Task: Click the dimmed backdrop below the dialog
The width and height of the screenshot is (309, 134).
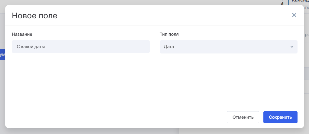Action: (x=91, y=131)
